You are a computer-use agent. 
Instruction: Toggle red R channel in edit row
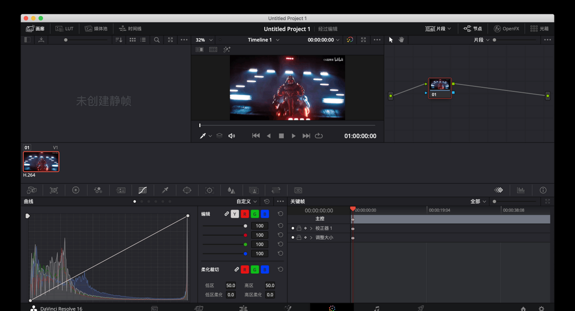point(245,214)
